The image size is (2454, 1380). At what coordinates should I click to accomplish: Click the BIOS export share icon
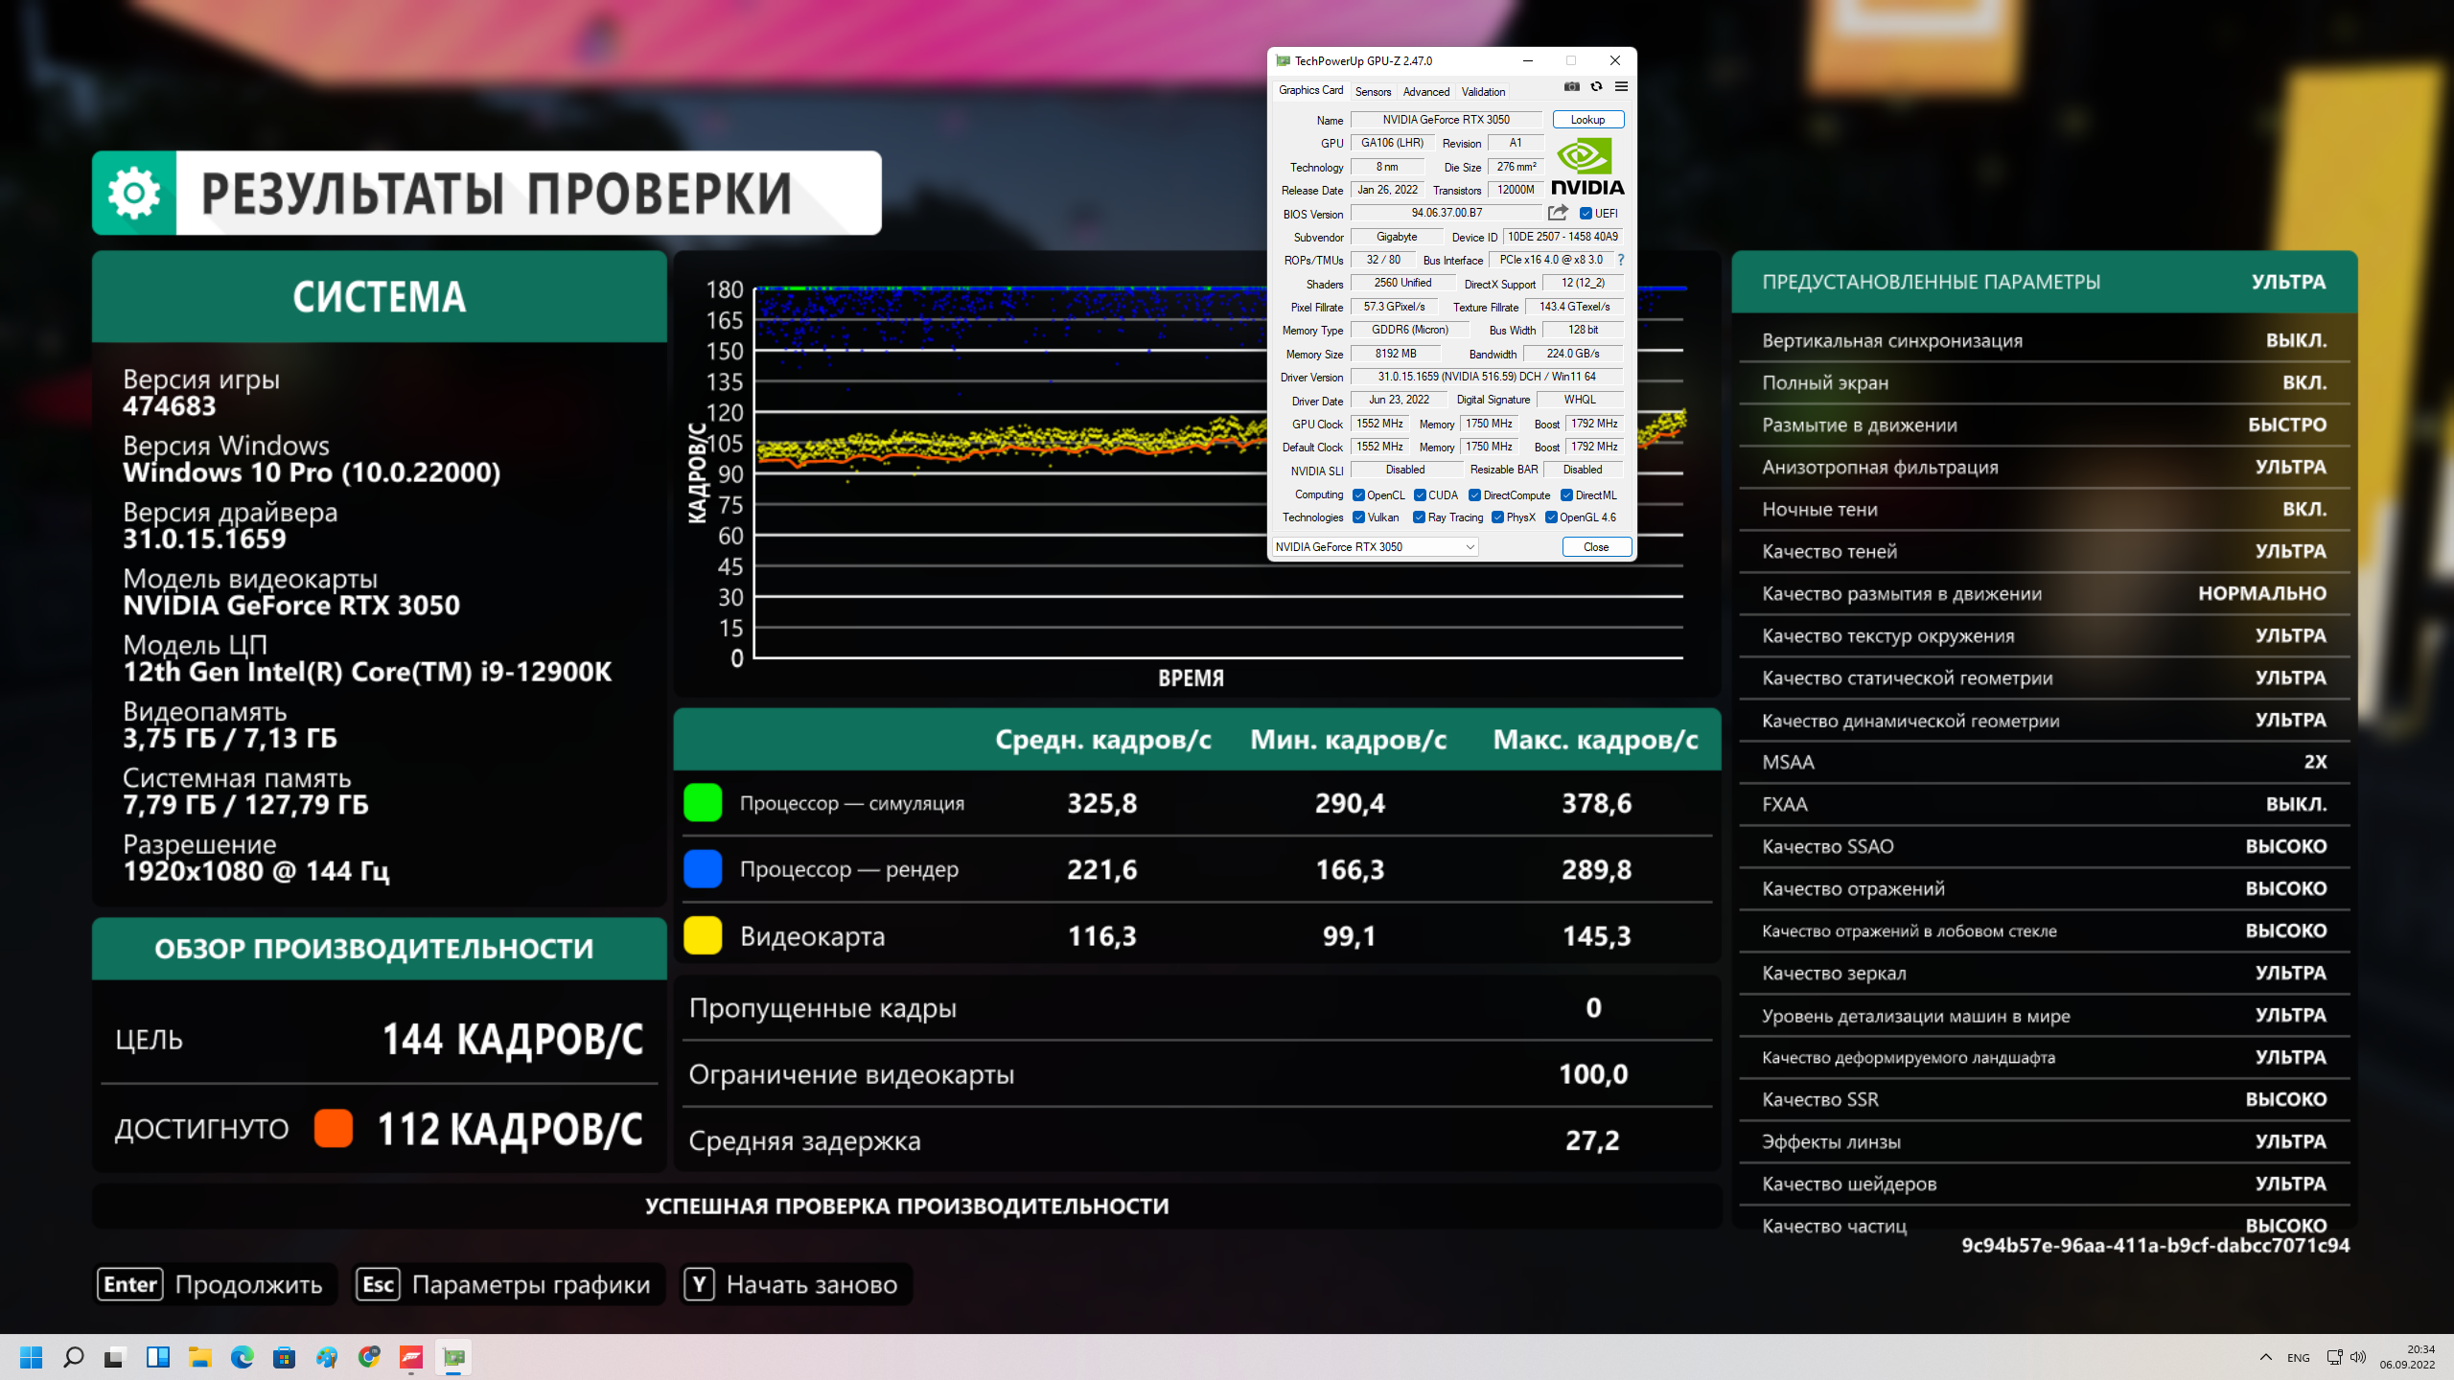pos(1558,213)
